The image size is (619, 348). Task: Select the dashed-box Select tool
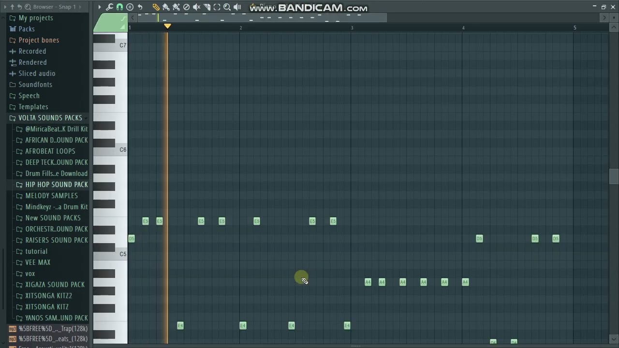[x=217, y=7]
